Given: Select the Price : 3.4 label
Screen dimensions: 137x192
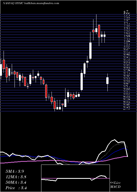Looking at the screenshot, I should pos(16,188).
